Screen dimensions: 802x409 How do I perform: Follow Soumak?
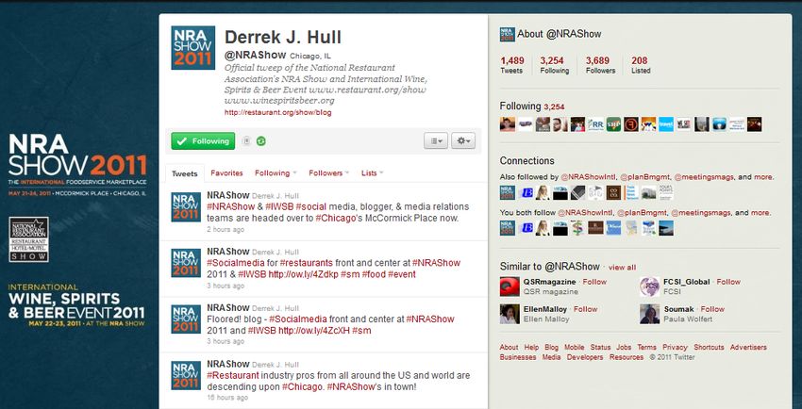coord(712,309)
